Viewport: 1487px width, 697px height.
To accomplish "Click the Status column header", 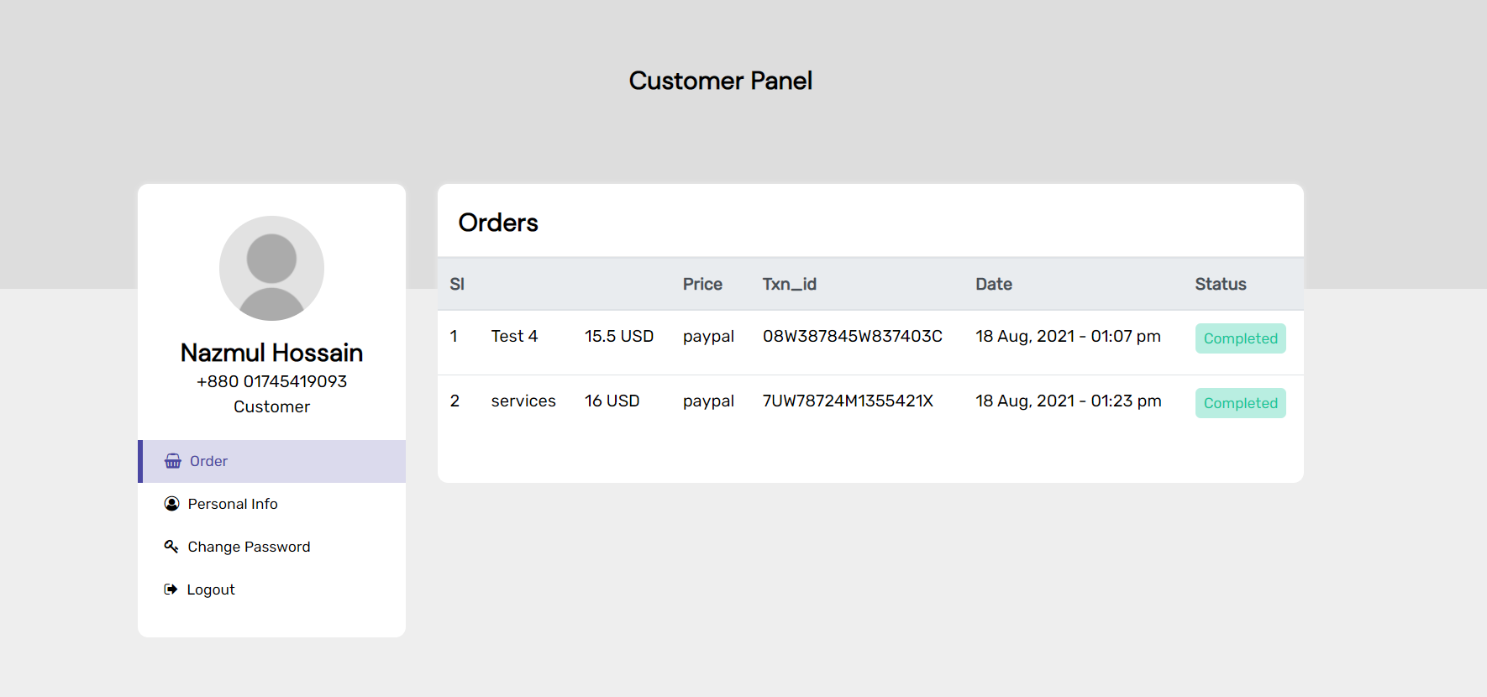I will (1220, 284).
